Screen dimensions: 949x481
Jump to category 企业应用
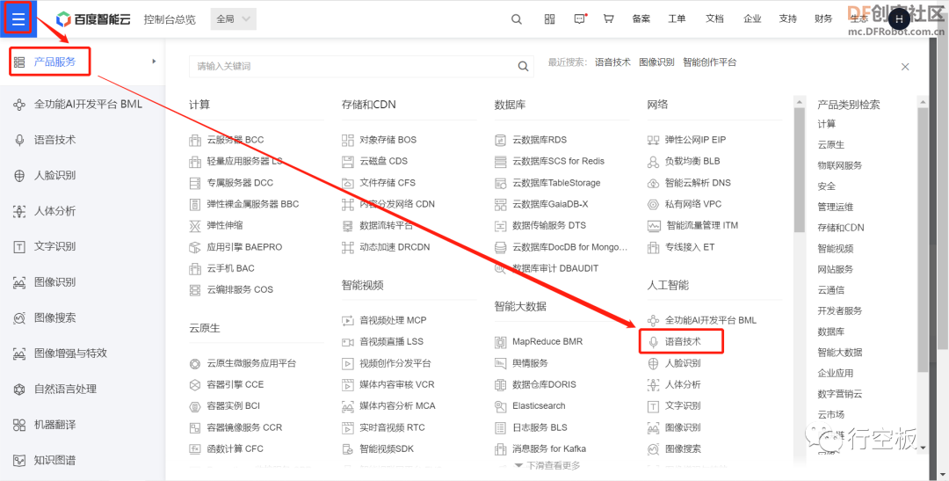pos(836,373)
